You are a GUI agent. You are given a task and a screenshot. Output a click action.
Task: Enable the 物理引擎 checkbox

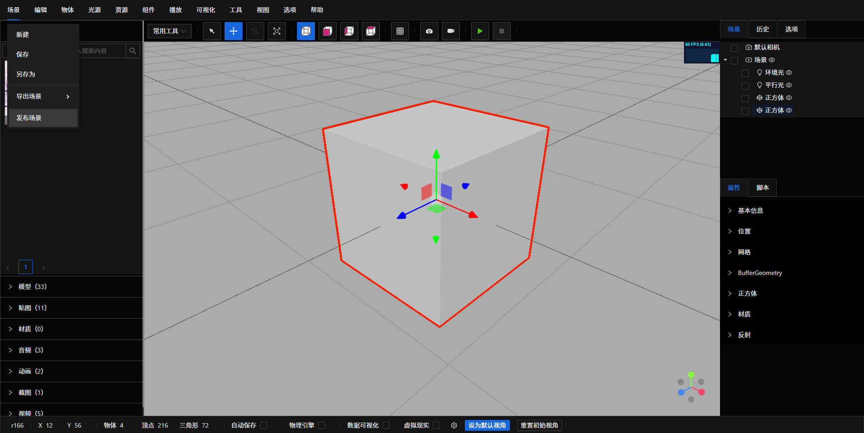(322, 425)
